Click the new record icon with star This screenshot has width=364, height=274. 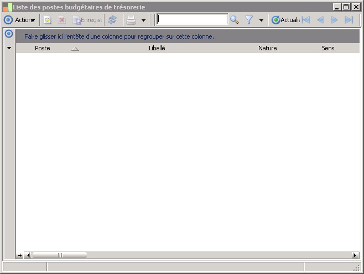(48, 20)
